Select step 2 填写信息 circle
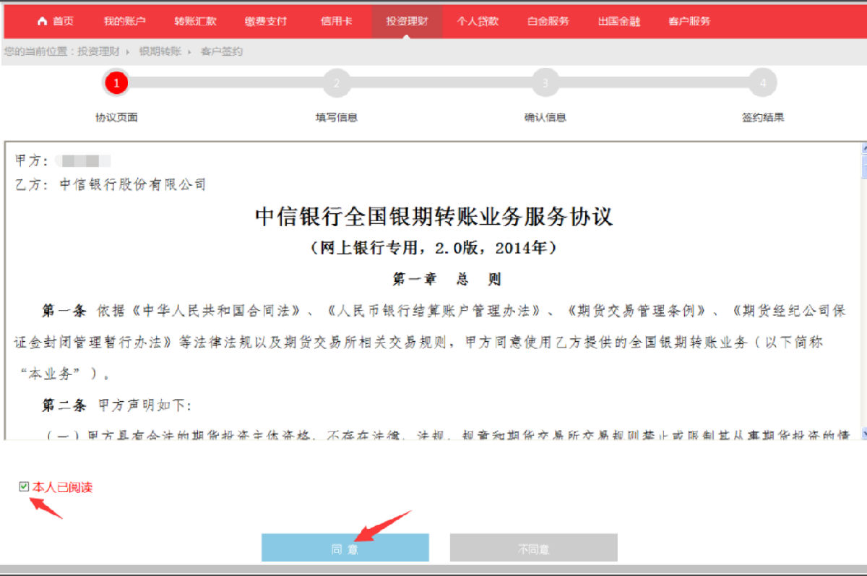This screenshot has height=576, width=867. [336, 83]
